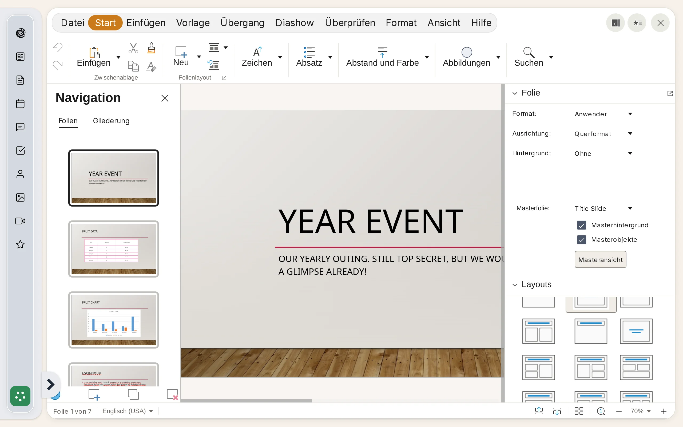Open the Hintergrund Ohne dropdown

pyautogui.click(x=603, y=154)
